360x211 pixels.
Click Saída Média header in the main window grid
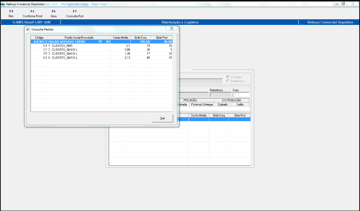[199, 116]
